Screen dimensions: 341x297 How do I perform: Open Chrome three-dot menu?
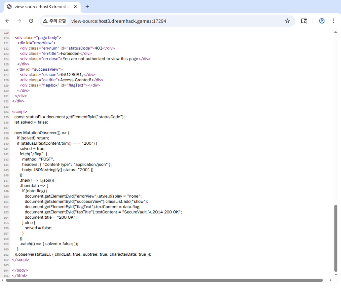(x=334, y=21)
